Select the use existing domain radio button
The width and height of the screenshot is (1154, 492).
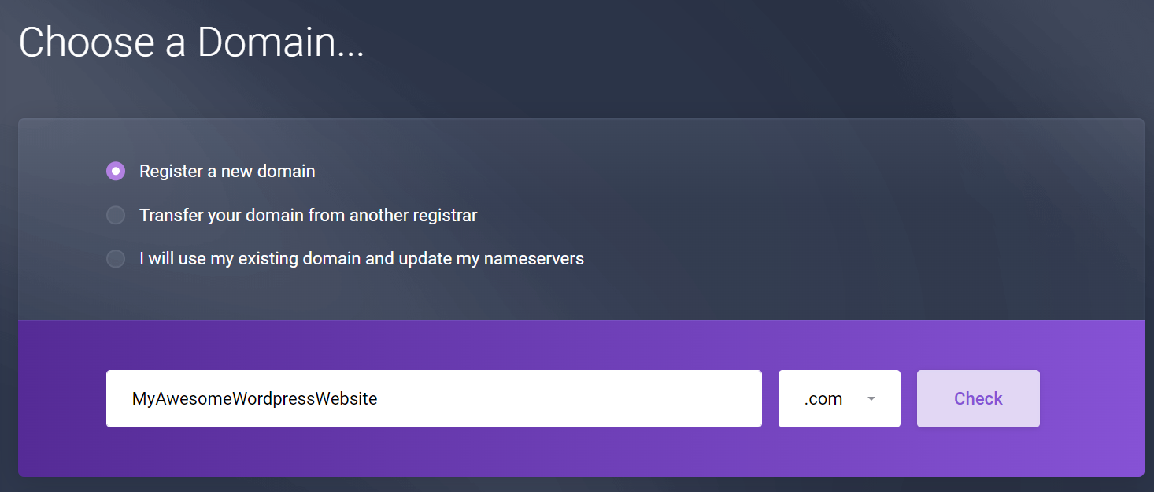tap(116, 258)
